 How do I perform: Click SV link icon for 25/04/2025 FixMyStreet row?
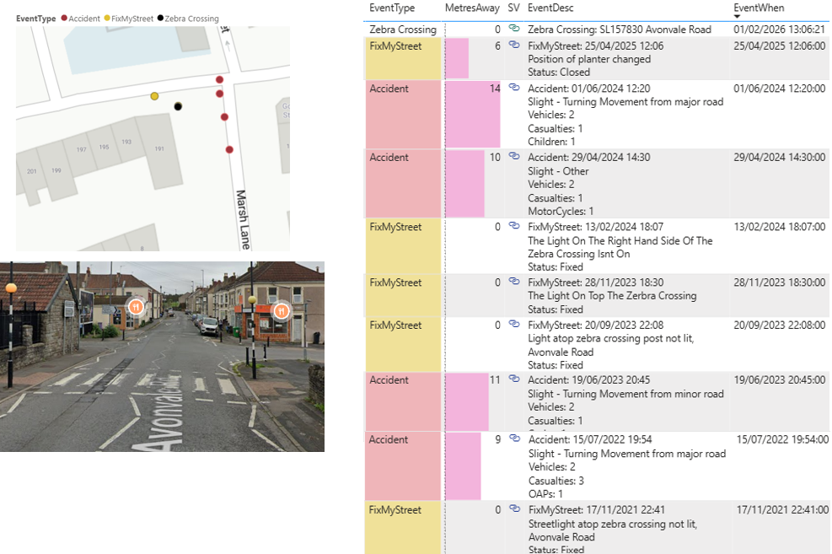tap(514, 46)
